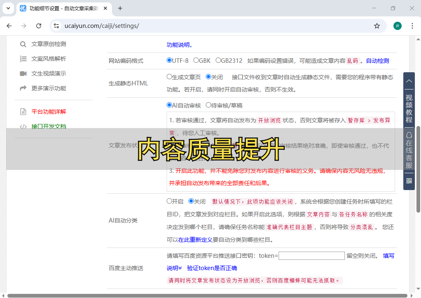Select the 生成文章页 radio option
This screenshot has height=298, width=421.
(x=169, y=77)
